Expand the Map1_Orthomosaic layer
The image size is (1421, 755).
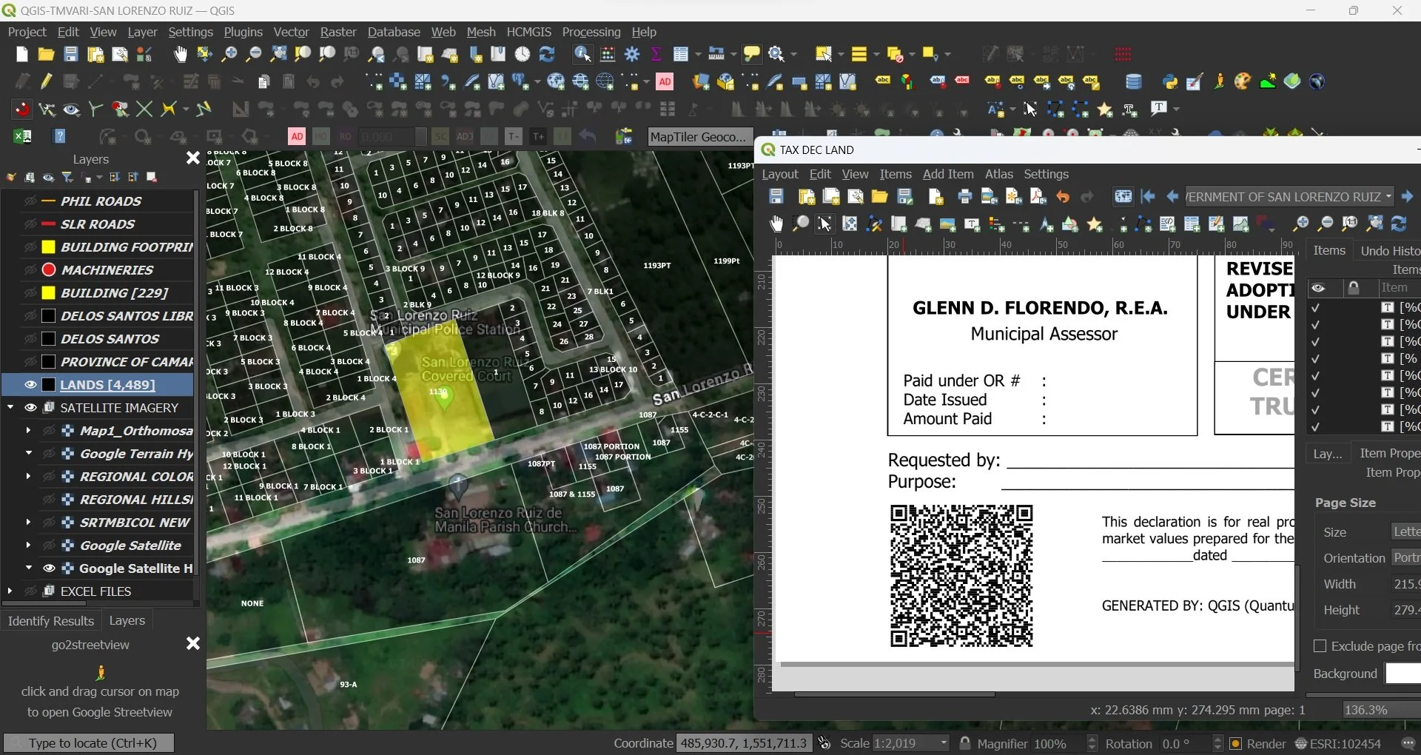(28, 431)
